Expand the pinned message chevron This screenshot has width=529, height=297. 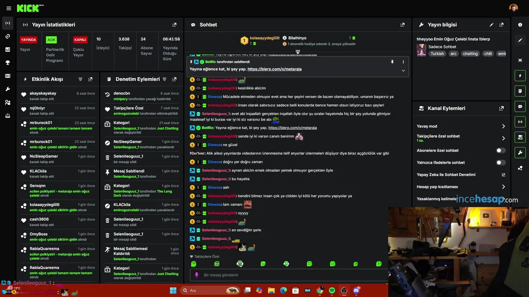point(403,71)
